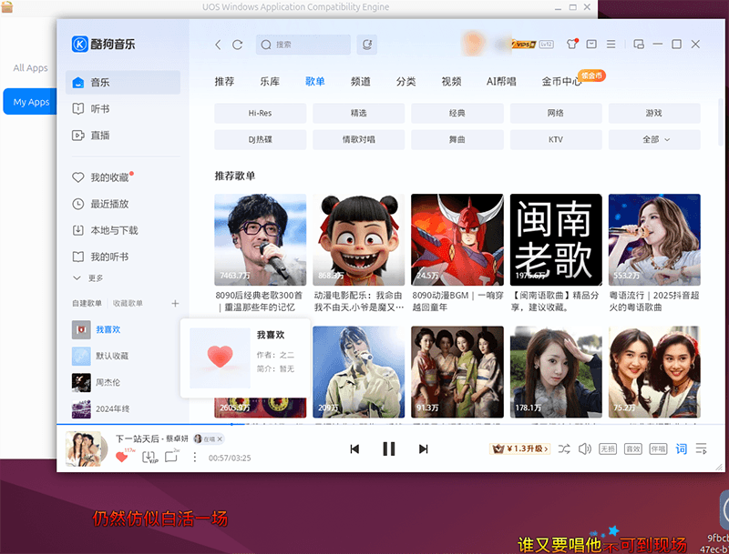Filter playlists by Hi-Res
Viewport: 729px width, 554px height.
[260, 113]
